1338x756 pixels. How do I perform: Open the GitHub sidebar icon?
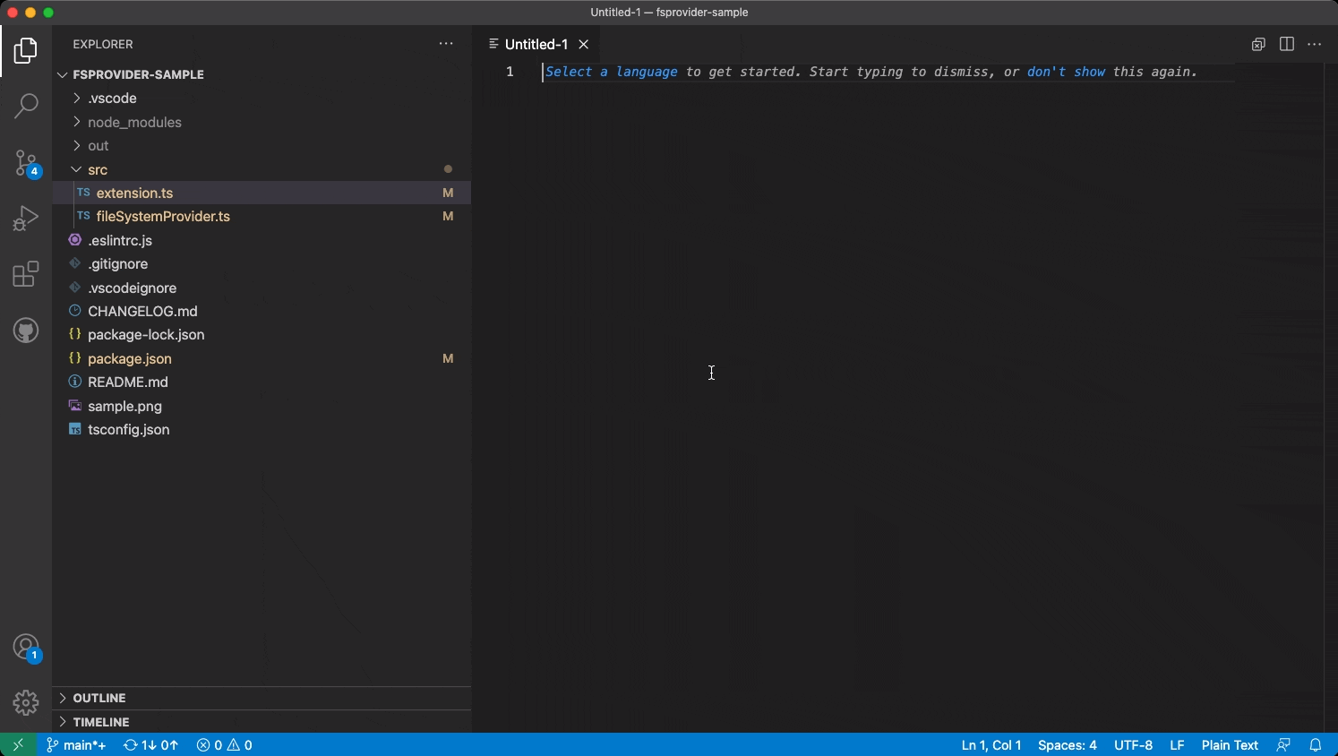coord(26,330)
